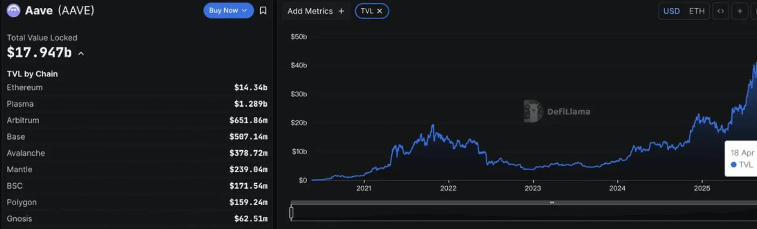Screen dimensions: 757x229
Task: Click the $651.86m Arbitrum value
Action: click(248, 120)
